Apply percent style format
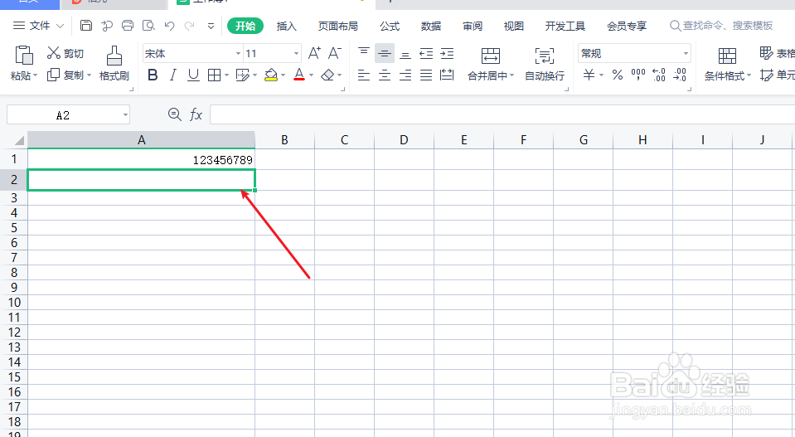 (x=617, y=75)
